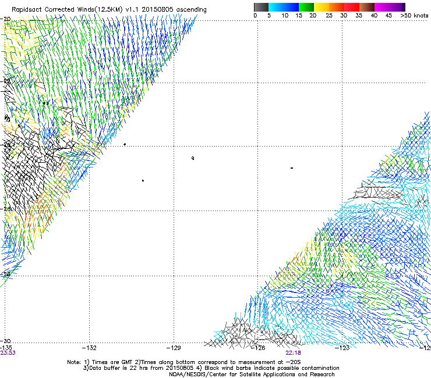Click the "20" legend scale label
Image resolution: width=431 pixels, height=378 pixels.
313,16
